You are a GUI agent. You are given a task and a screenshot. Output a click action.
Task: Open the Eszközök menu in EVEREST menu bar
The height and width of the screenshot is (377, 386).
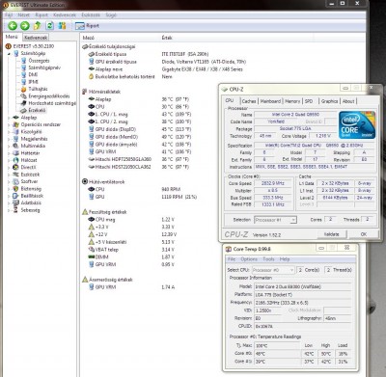tap(91, 15)
